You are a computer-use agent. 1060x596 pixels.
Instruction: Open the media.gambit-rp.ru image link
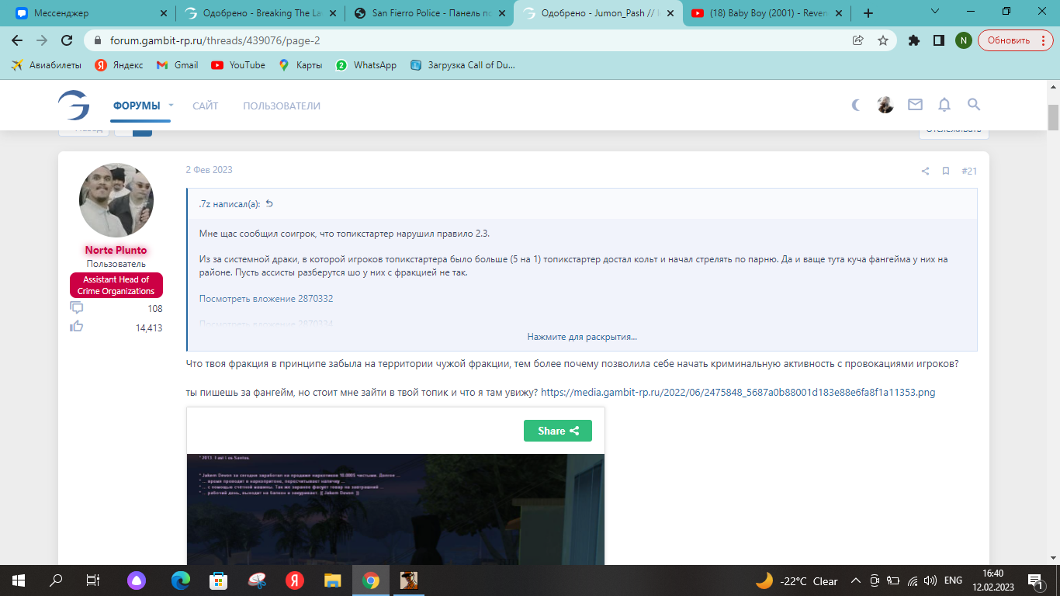[x=737, y=393]
